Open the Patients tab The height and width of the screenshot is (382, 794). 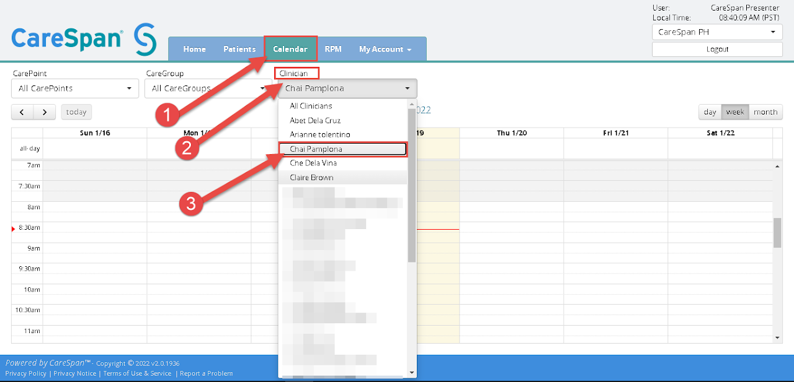click(239, 49)
